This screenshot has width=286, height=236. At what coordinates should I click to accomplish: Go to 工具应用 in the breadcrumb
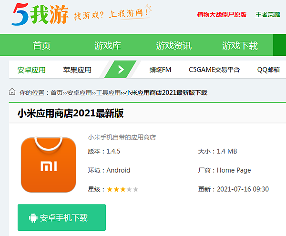click(108, 92)
